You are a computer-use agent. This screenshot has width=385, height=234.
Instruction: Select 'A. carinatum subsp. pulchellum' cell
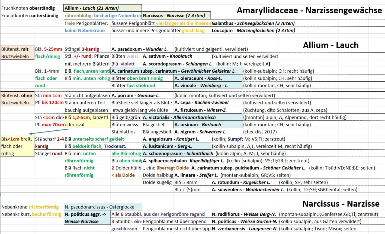[248, 168]
